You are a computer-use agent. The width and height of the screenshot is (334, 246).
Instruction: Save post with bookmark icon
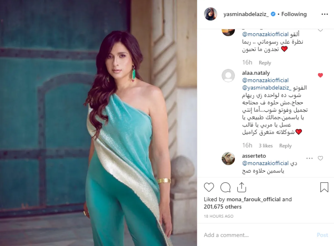pyautogui.click(x=324, y=187)
